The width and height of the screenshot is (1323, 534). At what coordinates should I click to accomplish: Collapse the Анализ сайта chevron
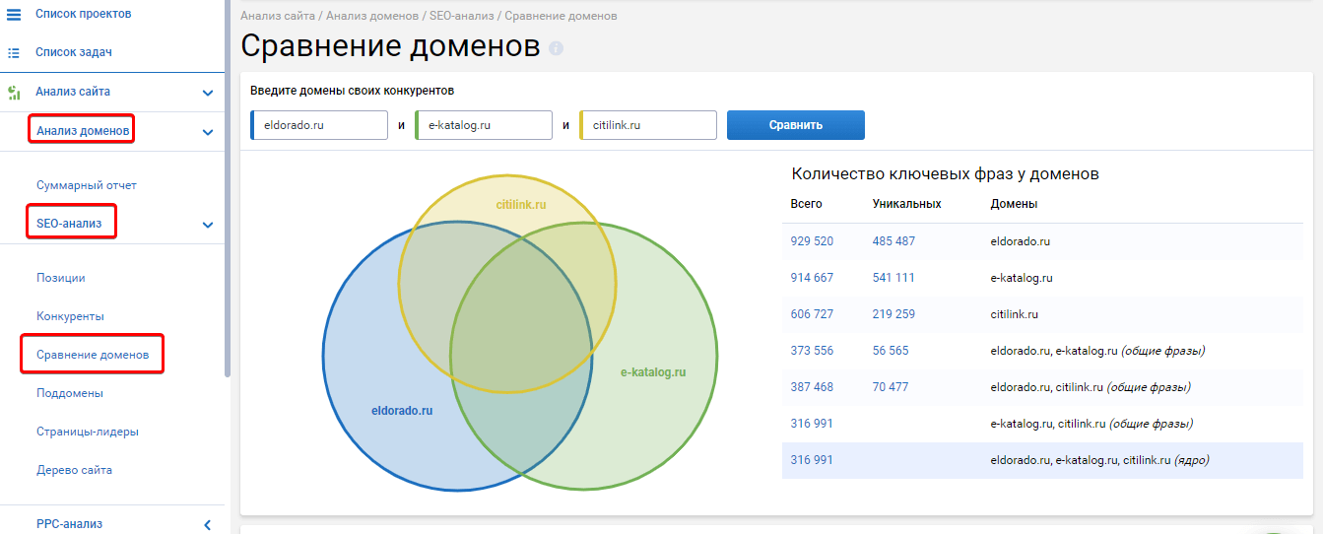point(208,93)
